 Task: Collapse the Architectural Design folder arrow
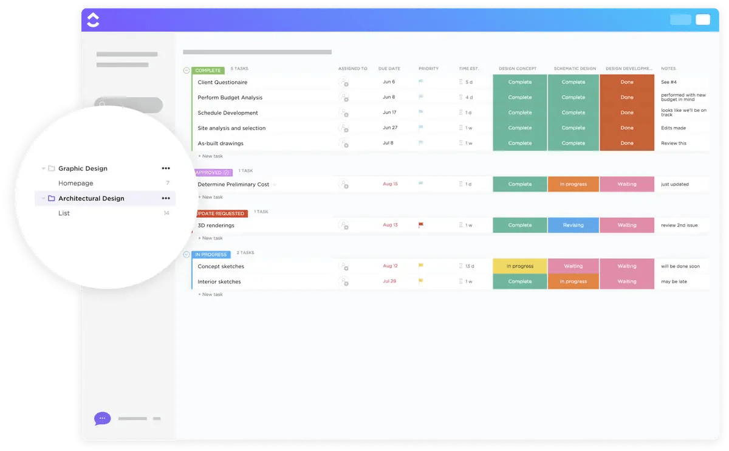[x=44, y=198]
